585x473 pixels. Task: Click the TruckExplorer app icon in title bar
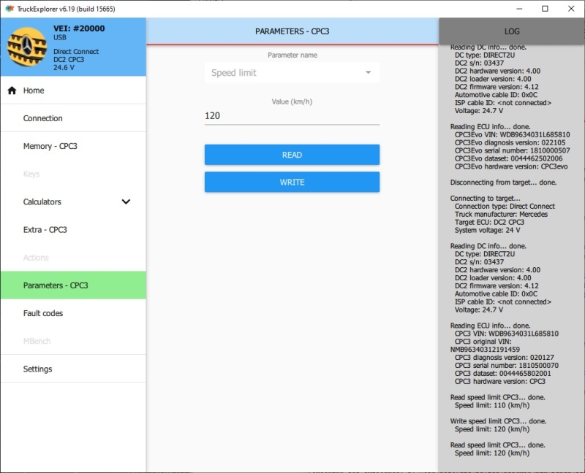click(10, 9)
